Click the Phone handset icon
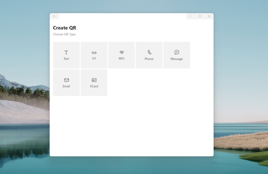 tap(149, 52)
